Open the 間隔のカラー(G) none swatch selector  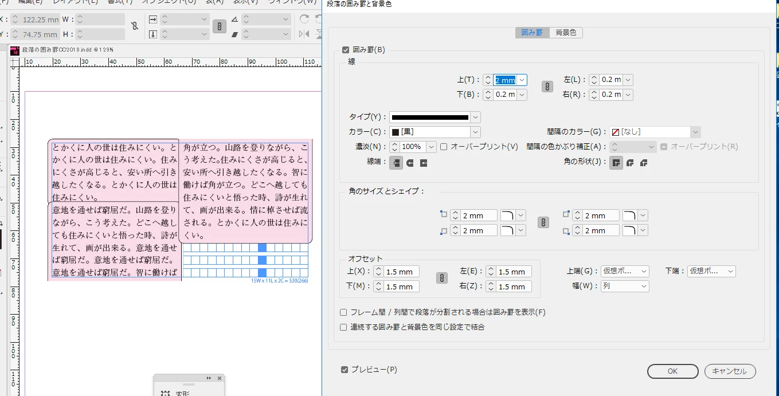pos(655,132)
